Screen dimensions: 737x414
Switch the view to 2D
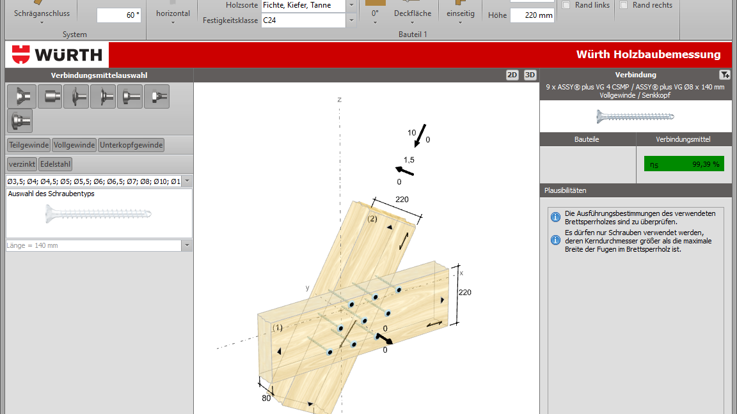coord(512,75)
